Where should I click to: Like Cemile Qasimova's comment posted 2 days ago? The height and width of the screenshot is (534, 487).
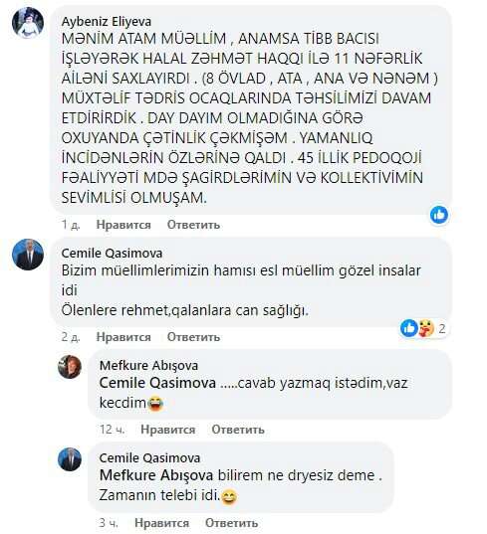click(x=123, y=337)
